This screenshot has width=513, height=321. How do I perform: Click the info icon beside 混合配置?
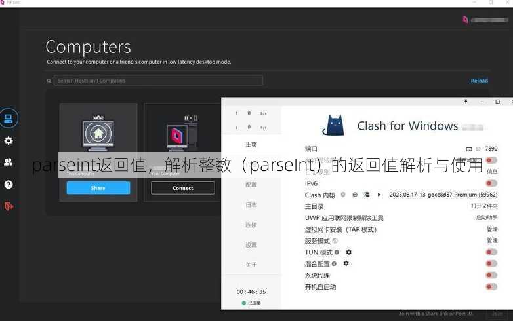coord(334,263)
